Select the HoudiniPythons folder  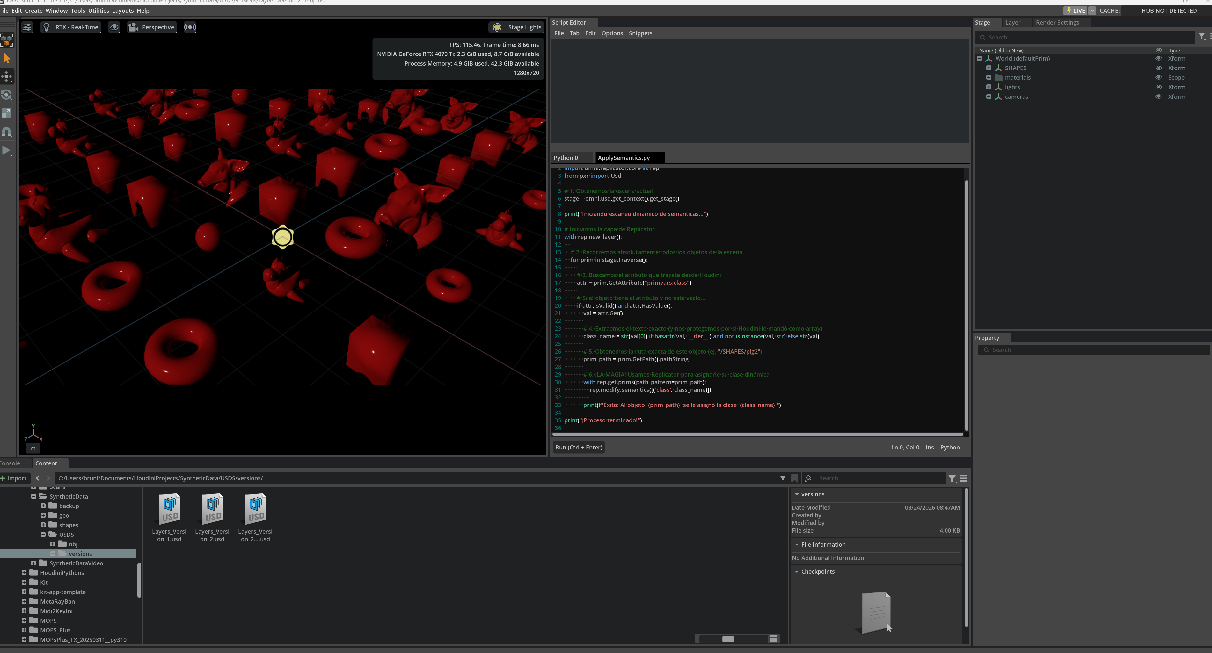pyautogui.click(x=62, y=573)
